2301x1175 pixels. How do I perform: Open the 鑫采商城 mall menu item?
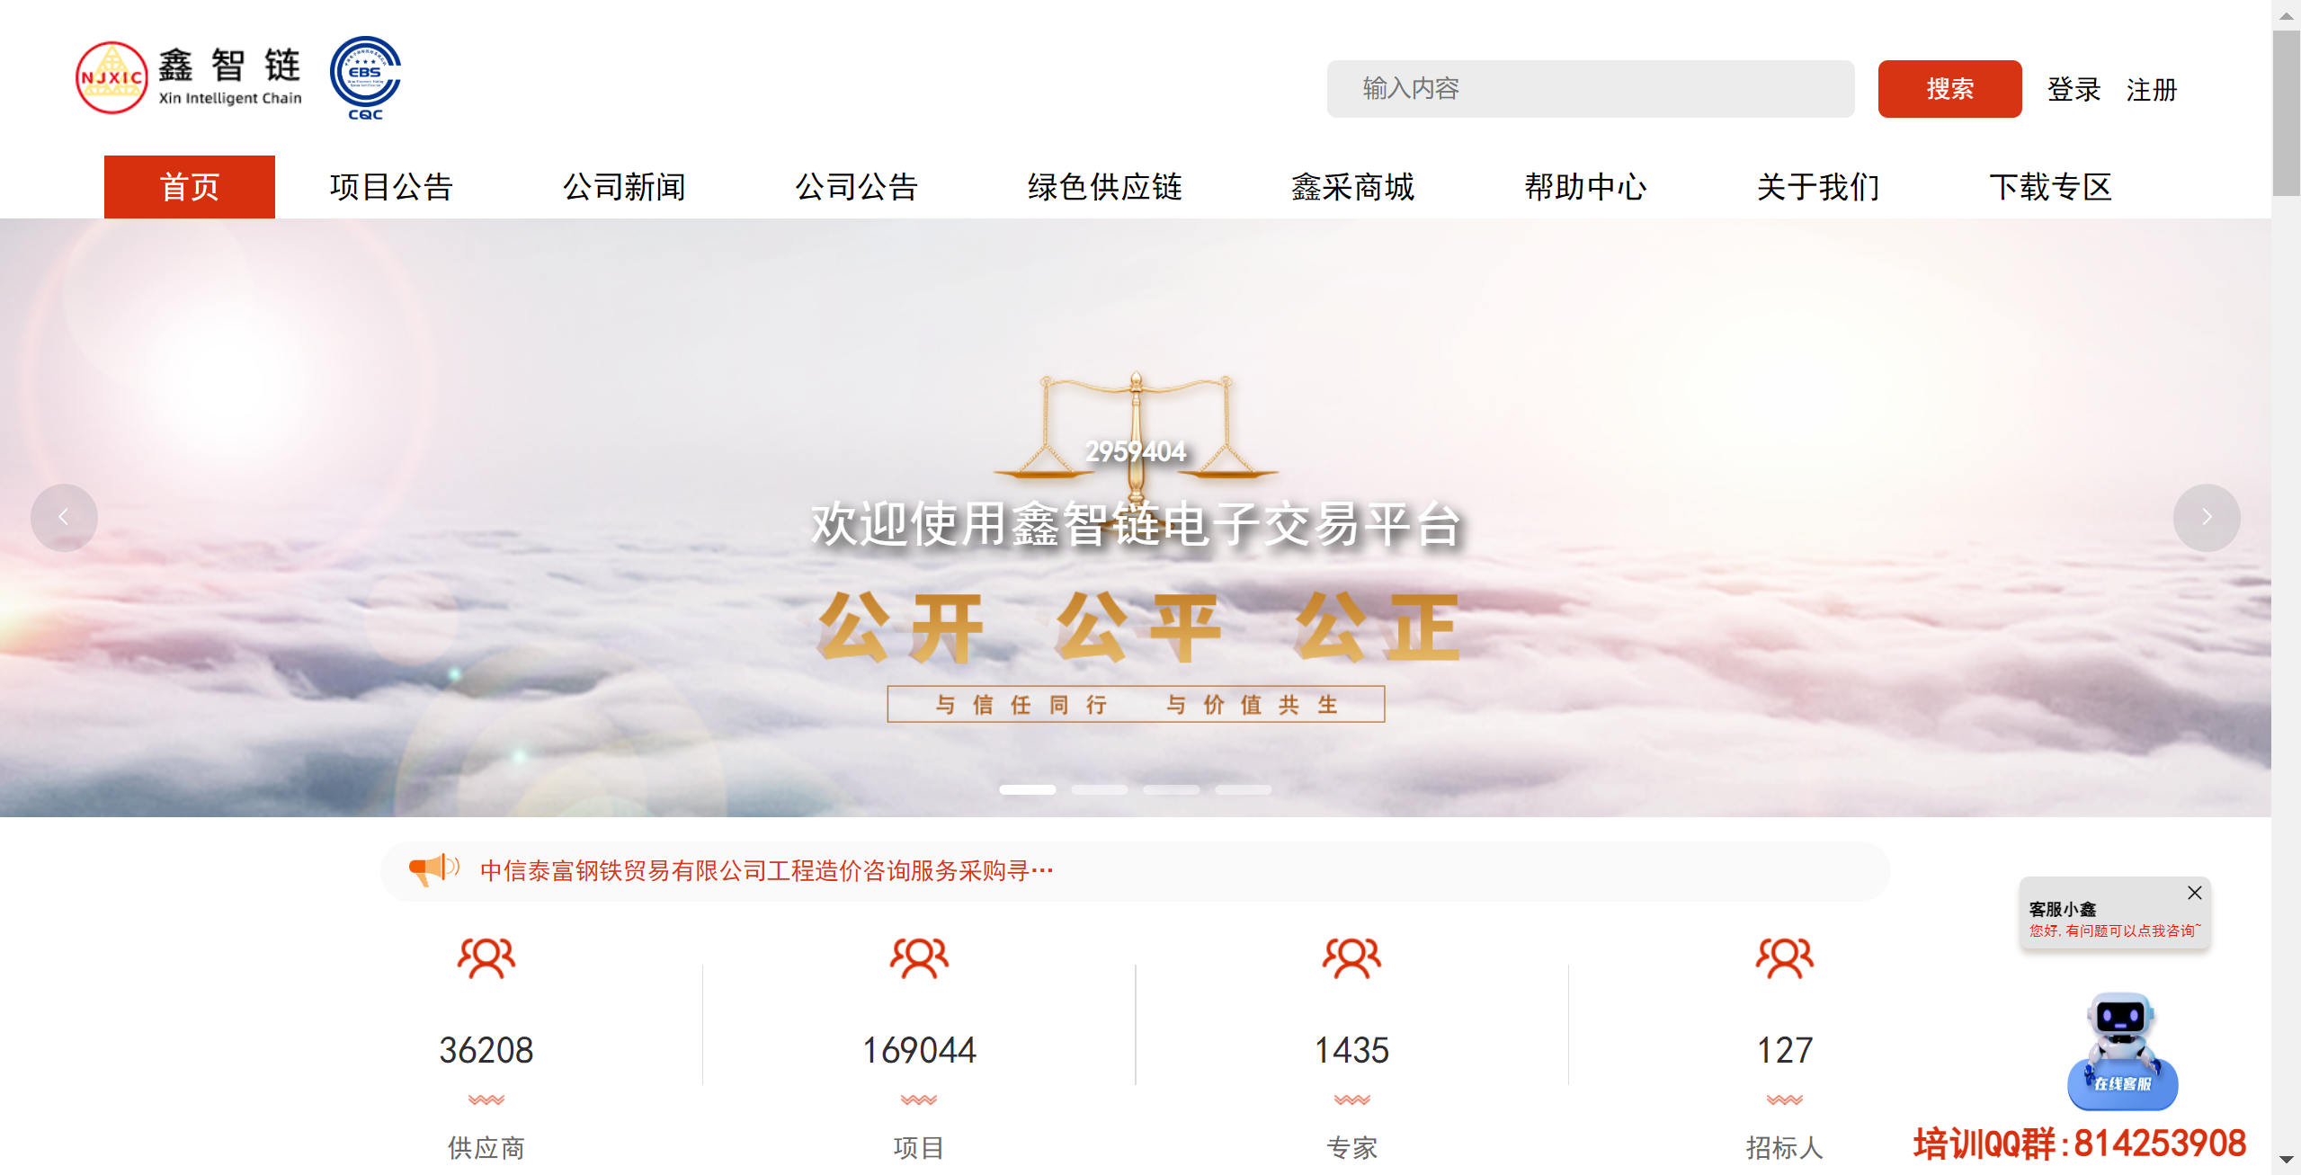coord(1352,187)
